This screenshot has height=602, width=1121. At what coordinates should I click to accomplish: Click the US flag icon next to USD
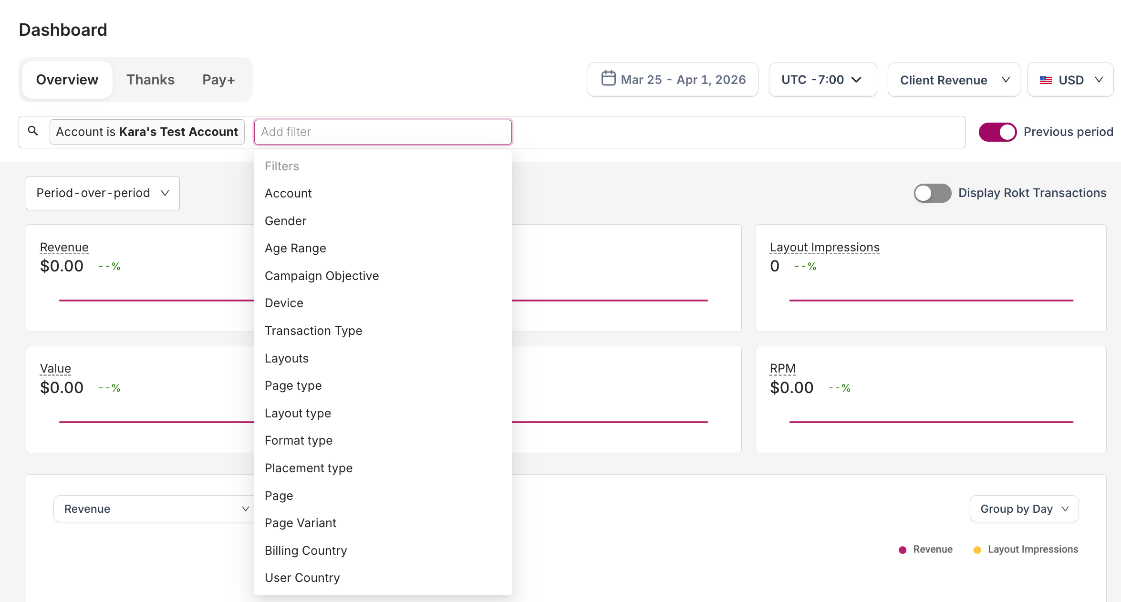click(1046, 80)
